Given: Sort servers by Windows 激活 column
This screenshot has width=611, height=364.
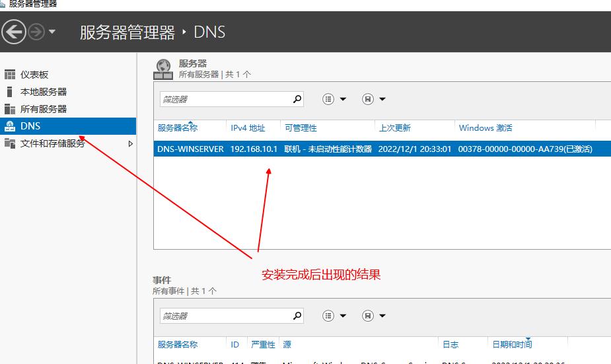Looking at the screenshot, I should pos(485,127).
